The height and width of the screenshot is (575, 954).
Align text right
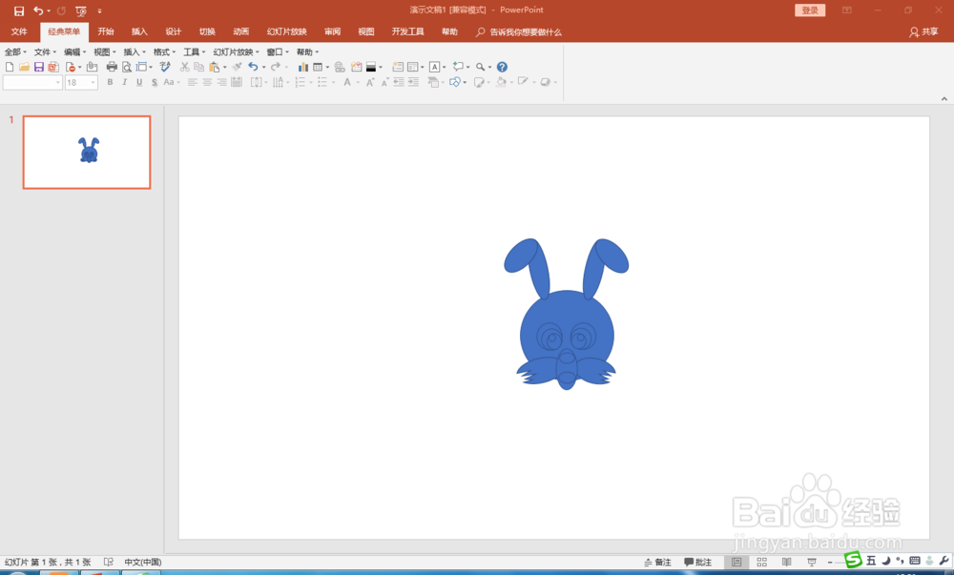tap(222, 82)
